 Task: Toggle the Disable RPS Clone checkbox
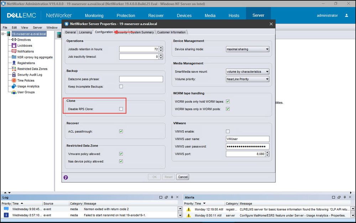[121, 109]
